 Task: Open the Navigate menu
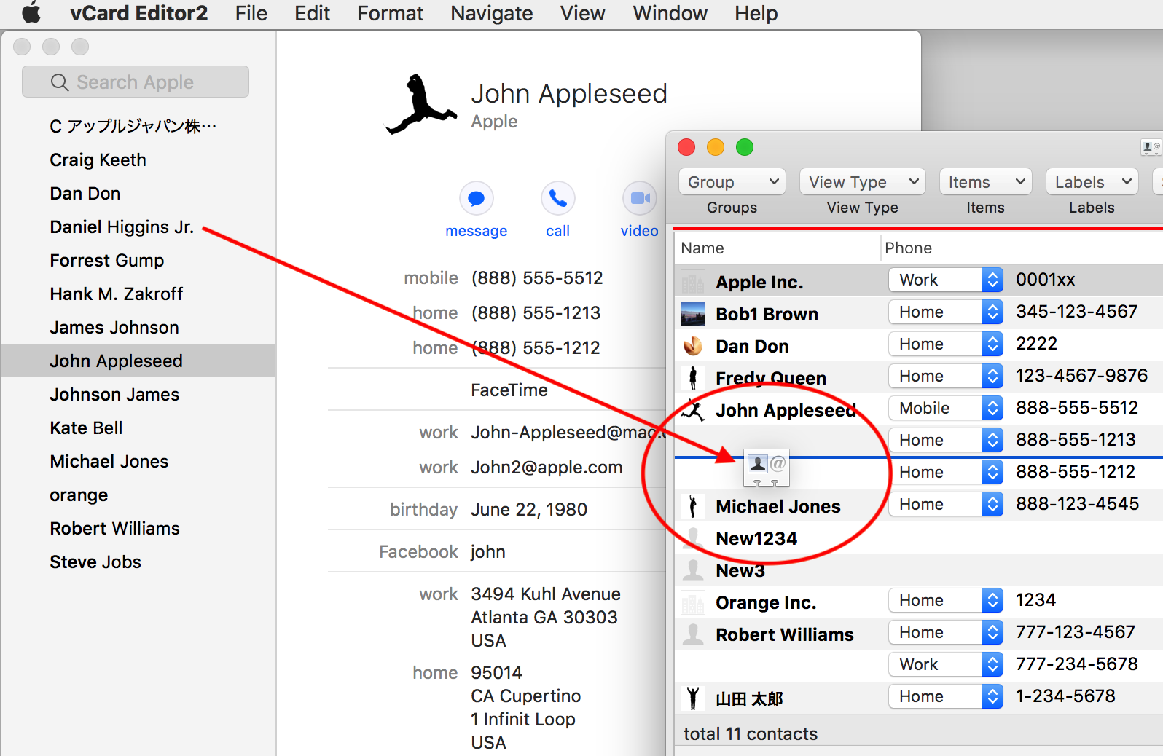click(x=492, y=13)
